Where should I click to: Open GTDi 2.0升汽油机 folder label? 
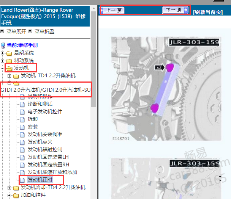[46, 90]
